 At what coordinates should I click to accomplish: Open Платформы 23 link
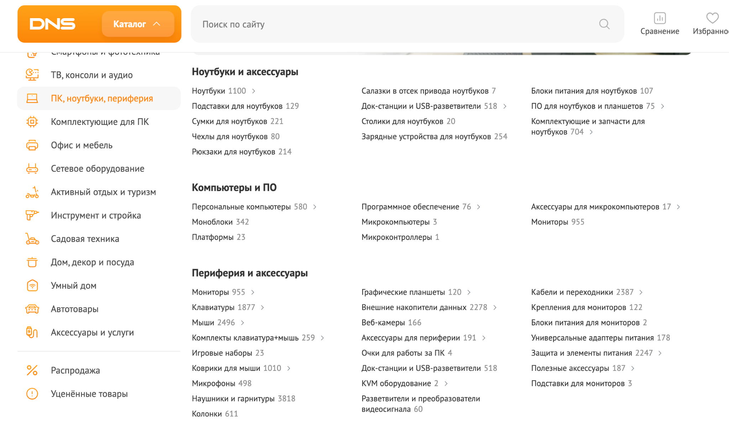(219, 237)
